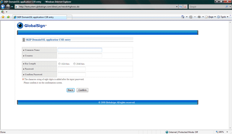
Task: Click the Confirm Password input field
Action: (72, 74)
